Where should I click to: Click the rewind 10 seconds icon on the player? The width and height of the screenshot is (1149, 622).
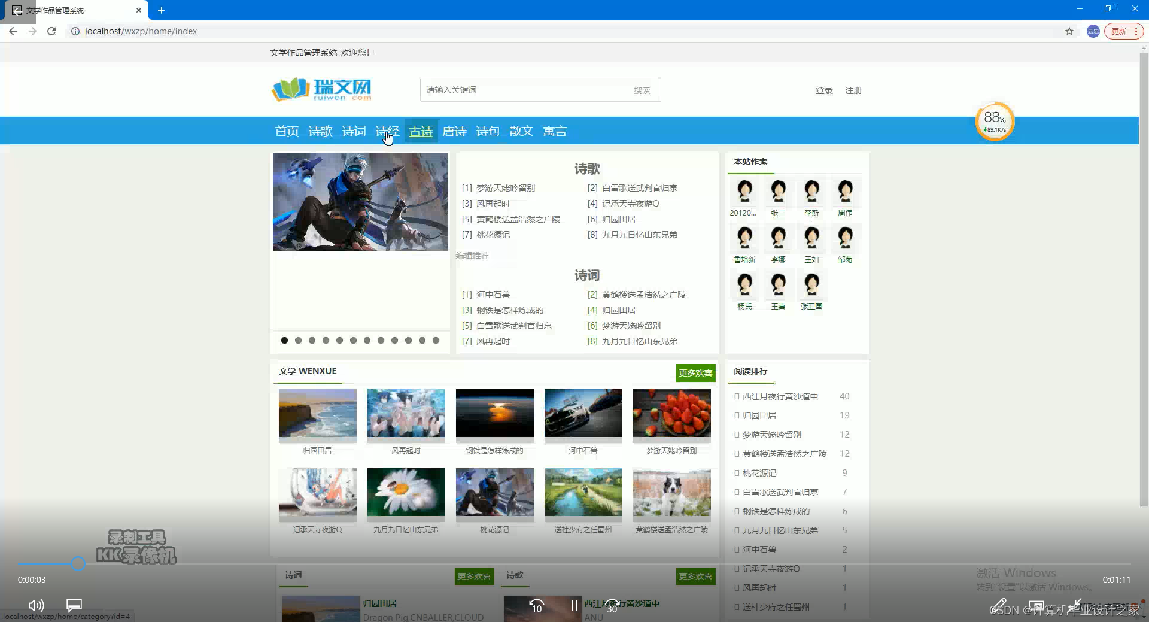pyautogui.click(x=537, y=605)
